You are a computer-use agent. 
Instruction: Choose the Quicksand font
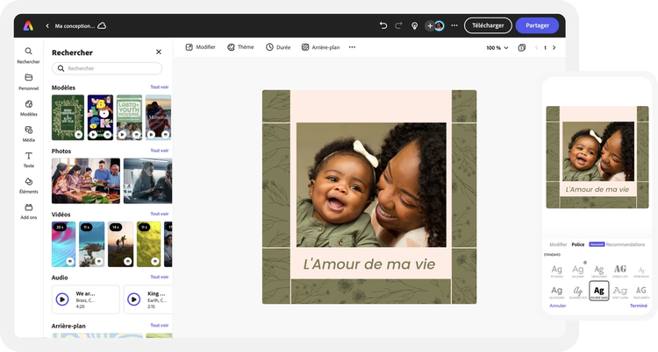pos(557,292)
